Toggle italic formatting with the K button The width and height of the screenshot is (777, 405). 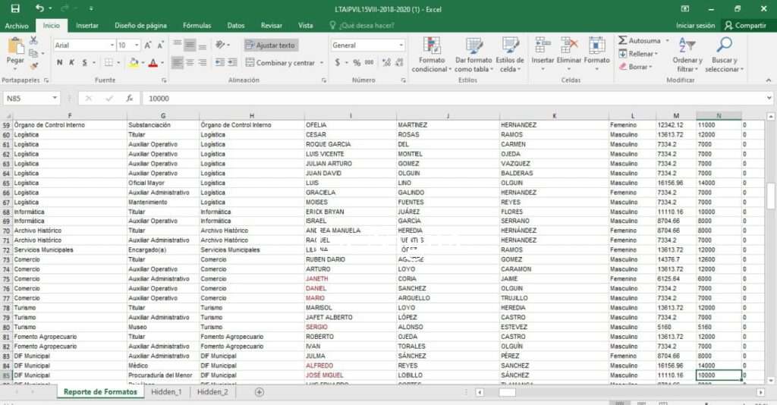71,63
